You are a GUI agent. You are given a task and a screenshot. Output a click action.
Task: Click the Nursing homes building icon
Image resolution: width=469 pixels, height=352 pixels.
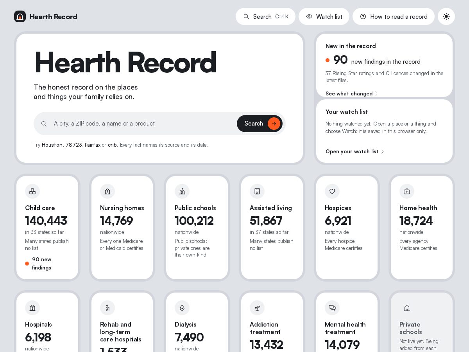(x=107, y=191)
